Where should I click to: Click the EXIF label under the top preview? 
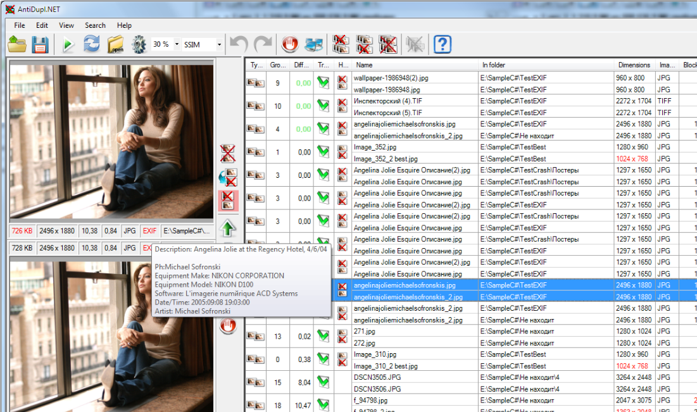click(x=149, y=231)
